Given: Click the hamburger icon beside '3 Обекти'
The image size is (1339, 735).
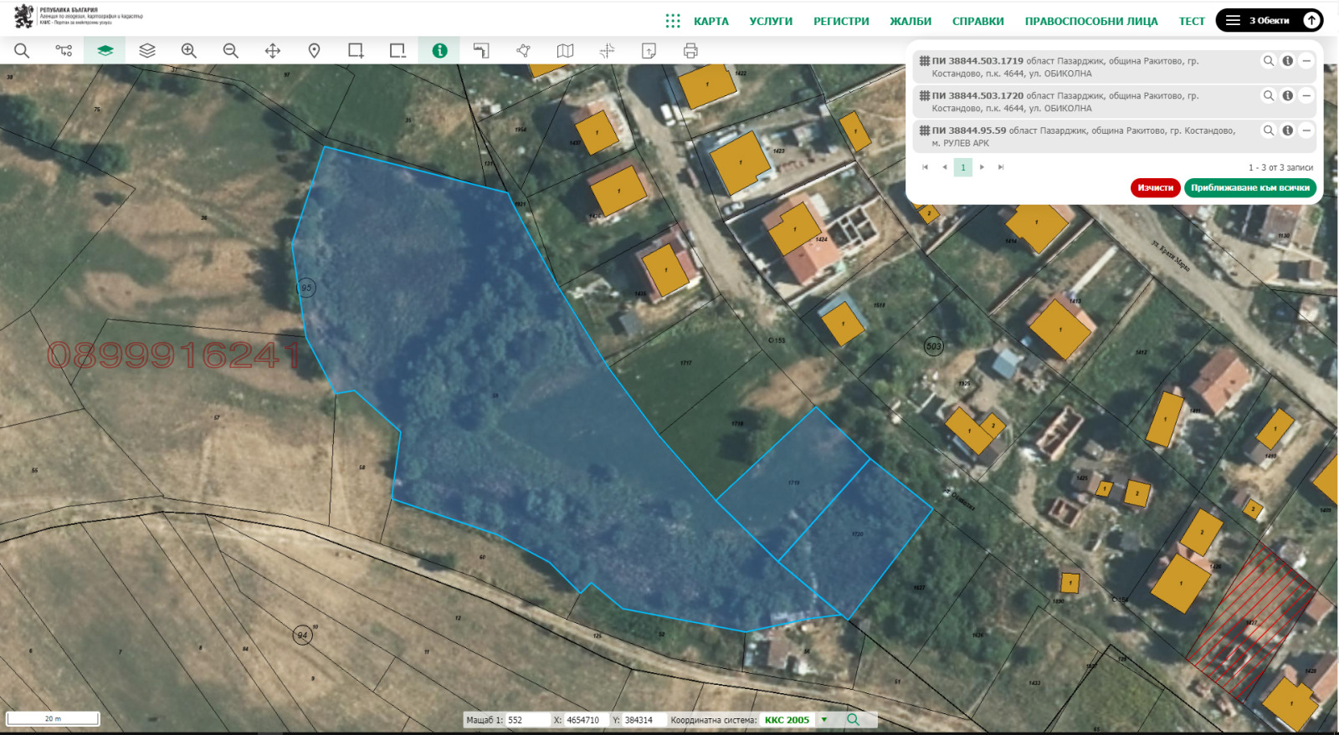Looking at the screenshot, I should (x=1233, y=20).
